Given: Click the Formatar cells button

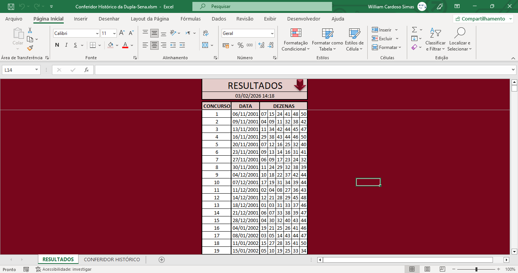Looking at the screenshot, I should tap(386, 47).
